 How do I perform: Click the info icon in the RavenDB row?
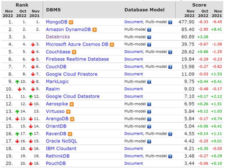(170, 134)
